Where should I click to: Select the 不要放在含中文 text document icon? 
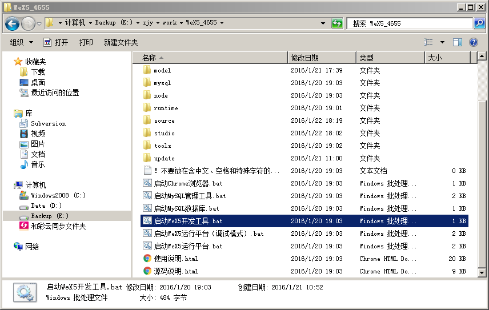coord(147,171)
